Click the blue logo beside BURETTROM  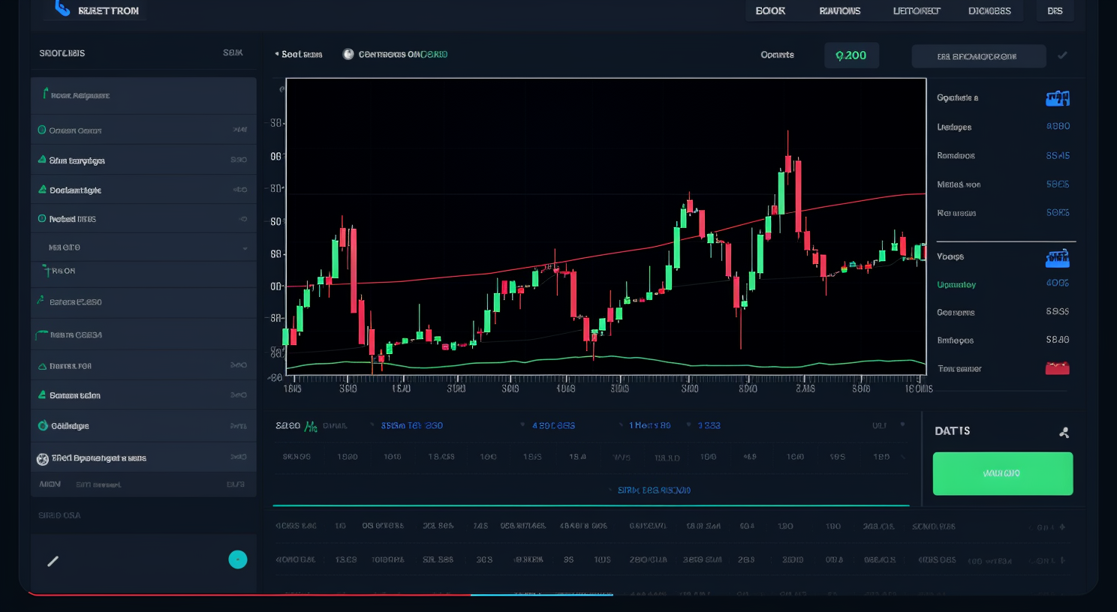click(x=62, y=8)
